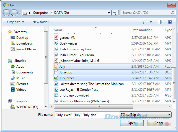The width and height of the screenshot is (178, 132).
Task: Click the drive icon in address bar
Action: point(25,13)
